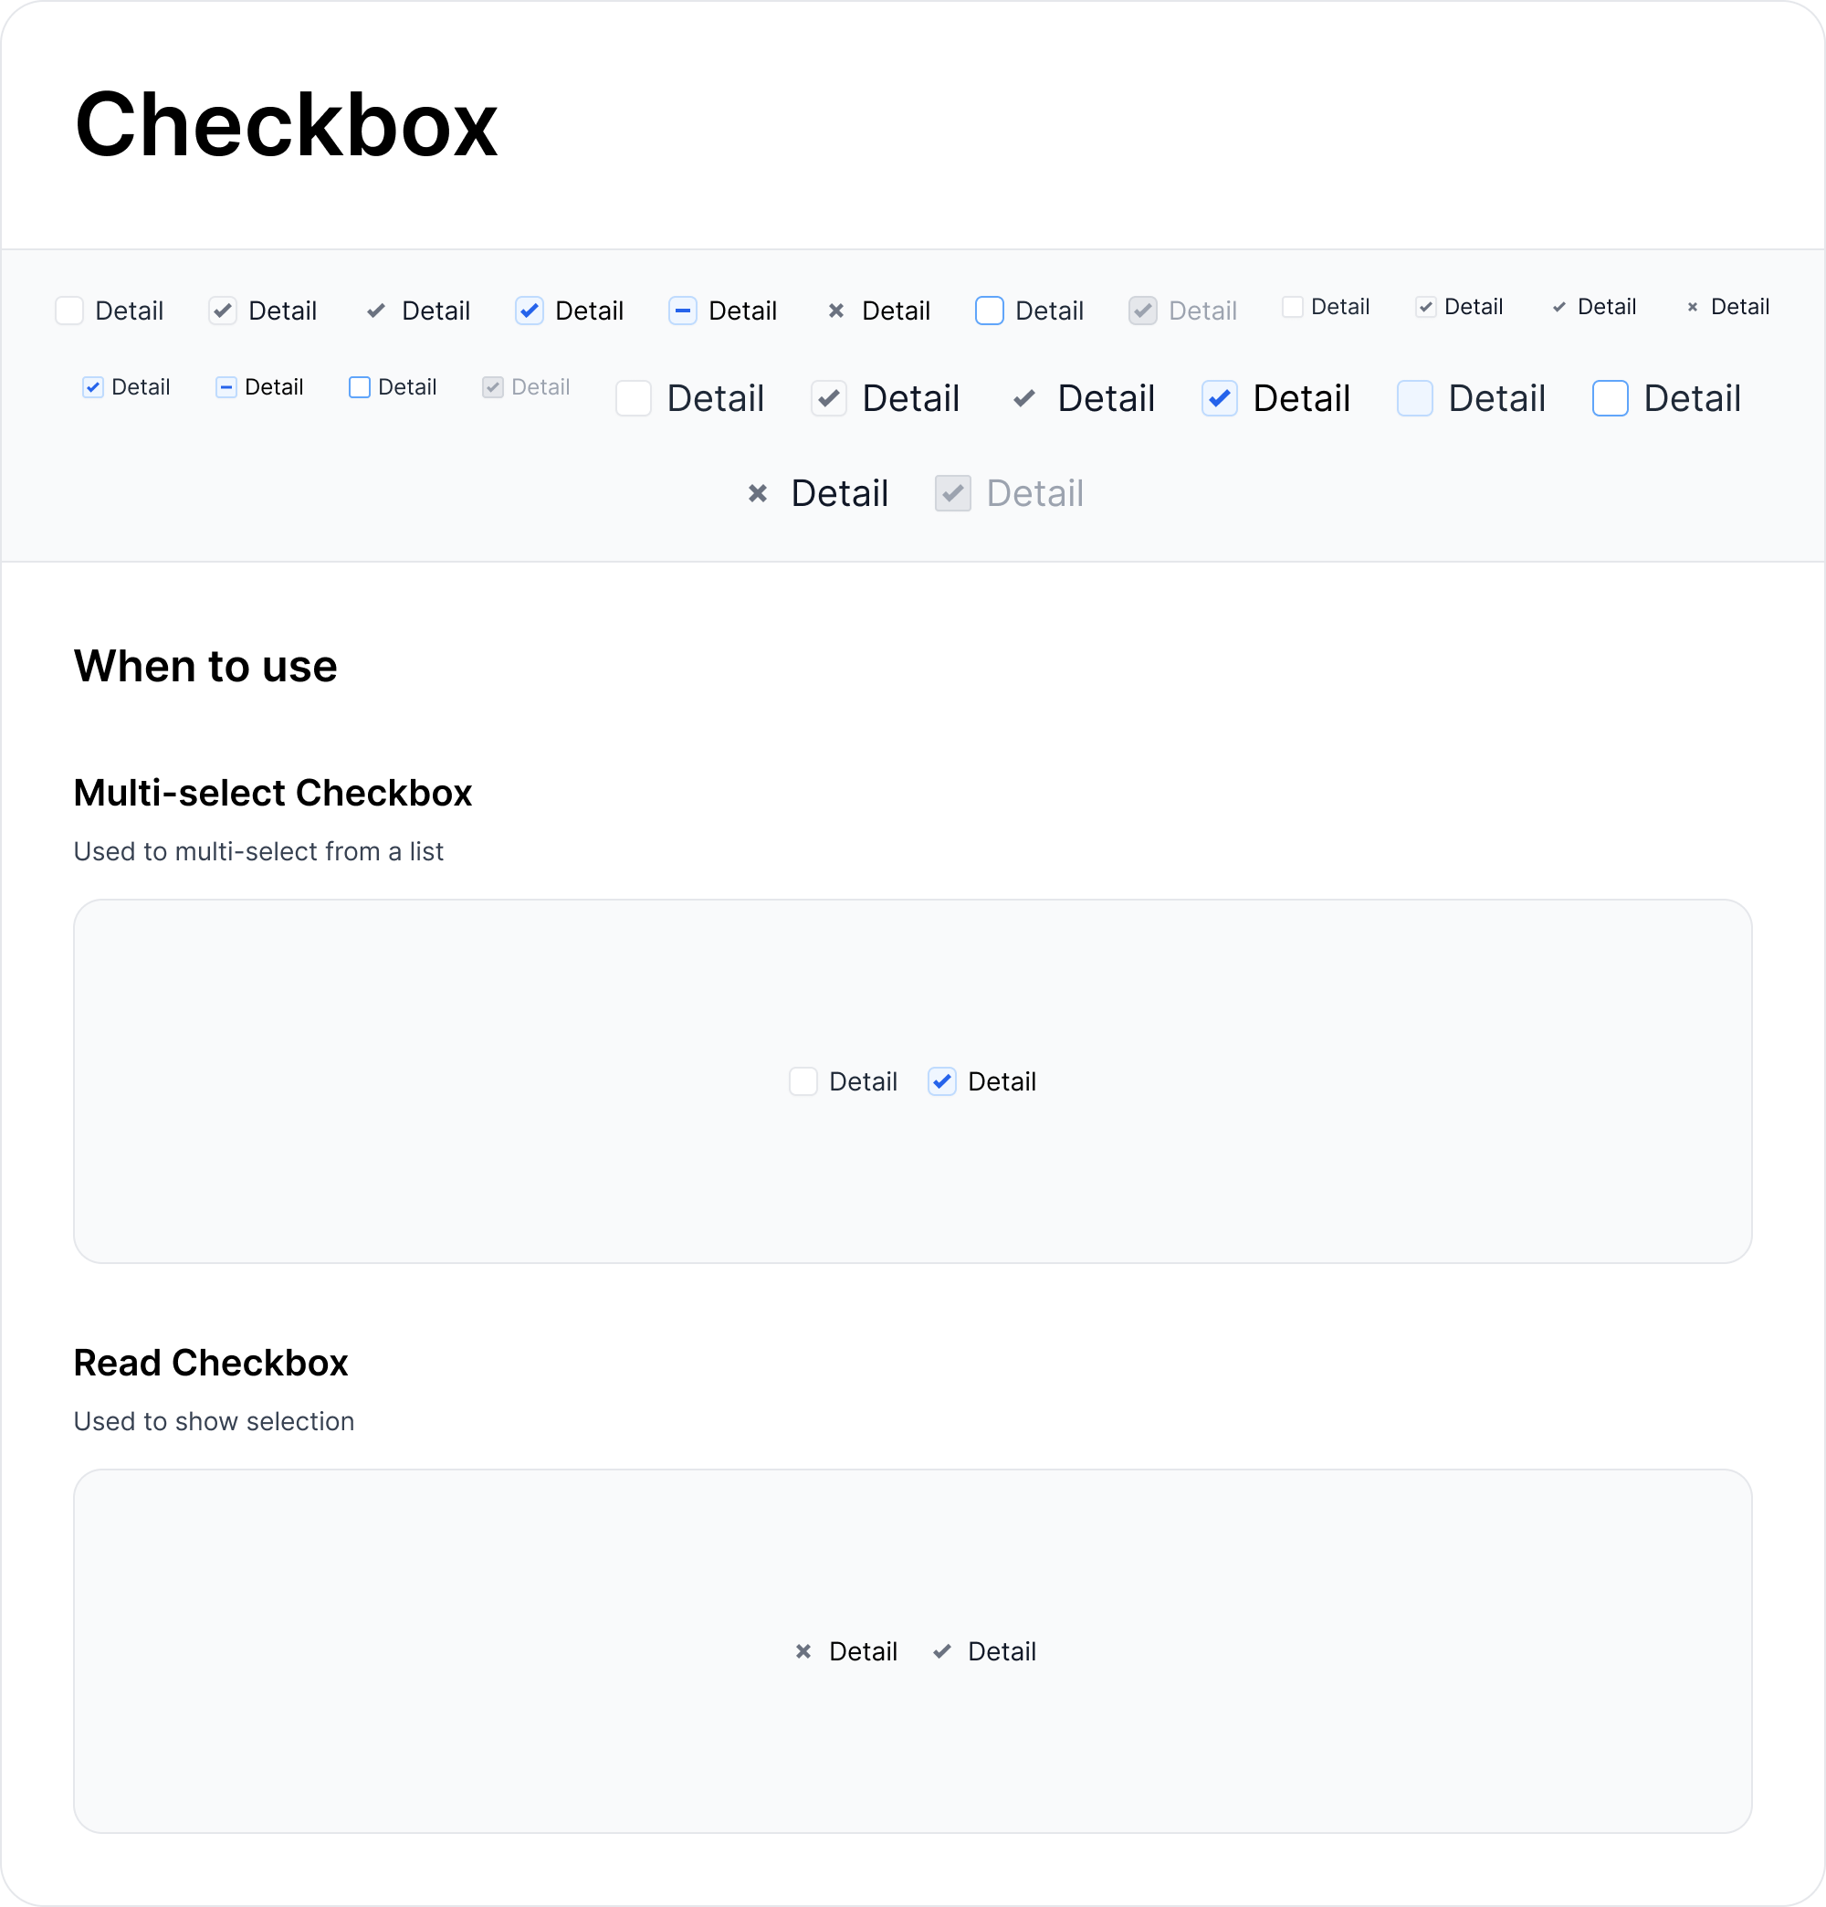Toggle the large blue checked Detail checkbox

(x=1221, y=398)
